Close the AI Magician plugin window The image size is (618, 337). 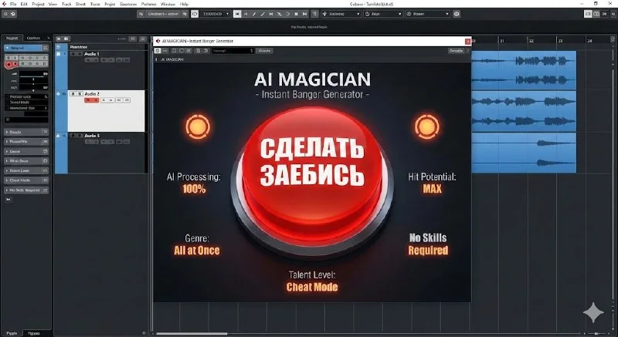[466, 42]
